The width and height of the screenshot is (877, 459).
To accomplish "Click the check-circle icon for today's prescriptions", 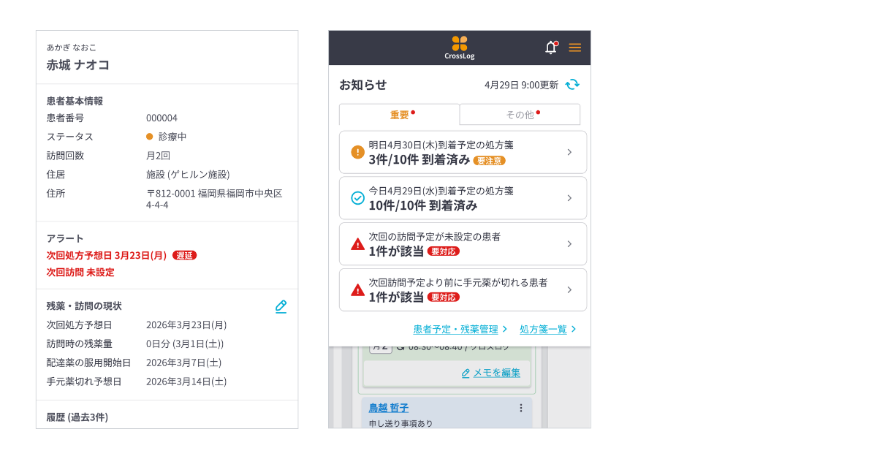I will tap(357, 198).
